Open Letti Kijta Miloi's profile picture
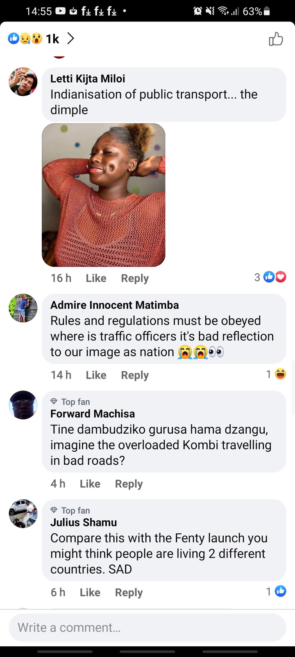This screenshot has width=295, height=657. (23, 82)
